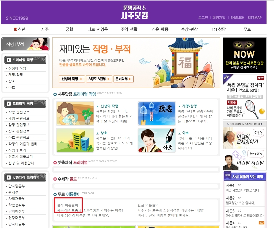Open the 주역·생활 menu
This screenshot has height=228, width=274.
129,29
